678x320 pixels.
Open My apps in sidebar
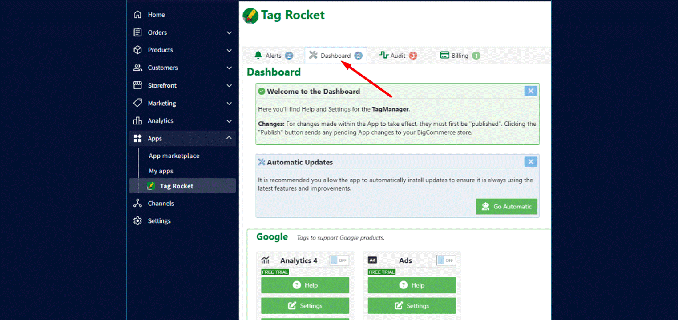[x=161, y=171]
